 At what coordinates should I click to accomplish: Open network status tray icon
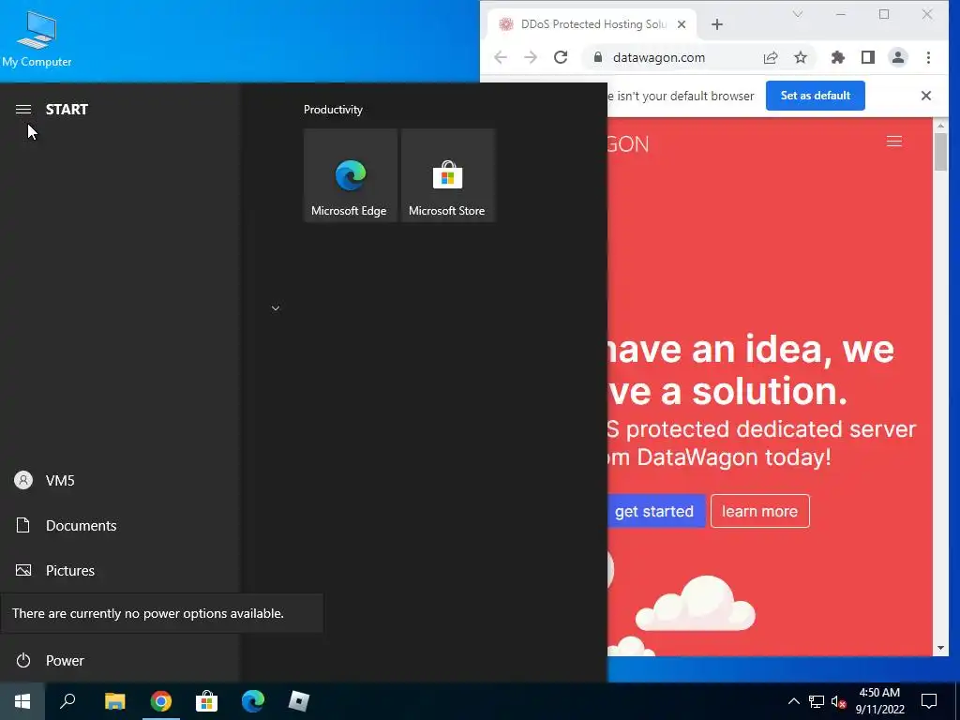(817, 701)
